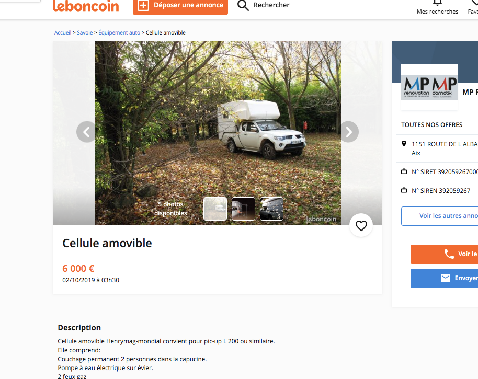Show the next photo with right arrow
The height and width of the screenshot is (379, 478).
[x=348, y=132]
